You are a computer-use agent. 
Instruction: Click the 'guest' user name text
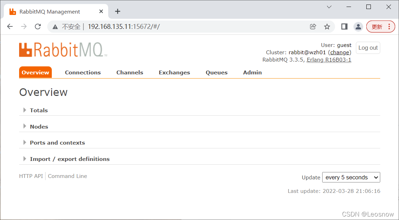tap(344, 45)
